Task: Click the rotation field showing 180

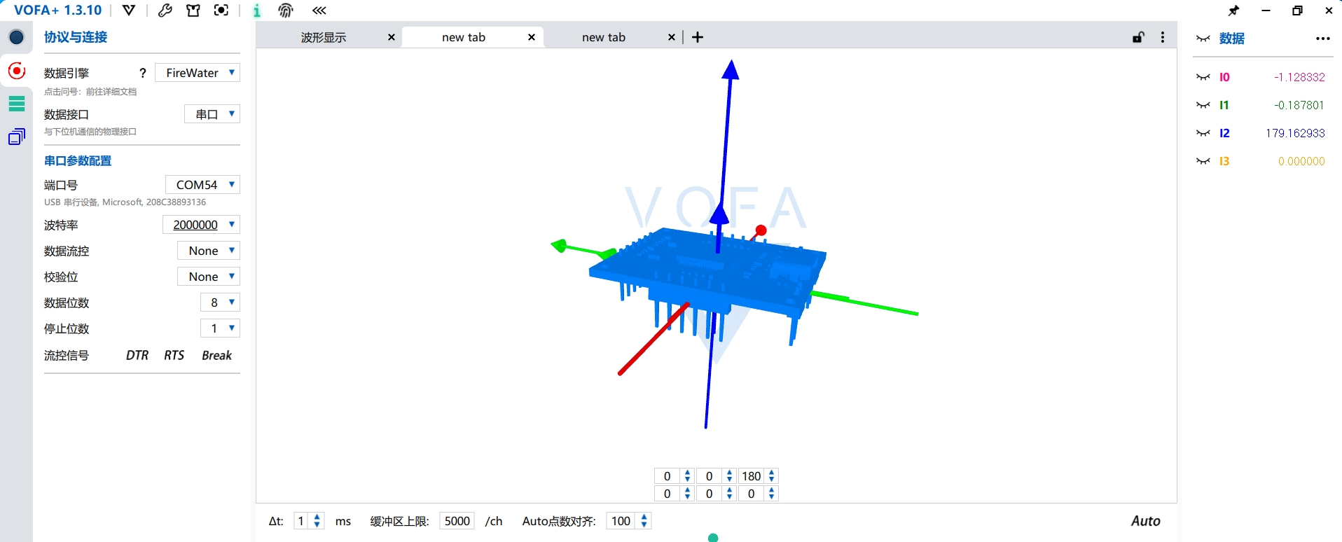Action: (x=751, y=476)
